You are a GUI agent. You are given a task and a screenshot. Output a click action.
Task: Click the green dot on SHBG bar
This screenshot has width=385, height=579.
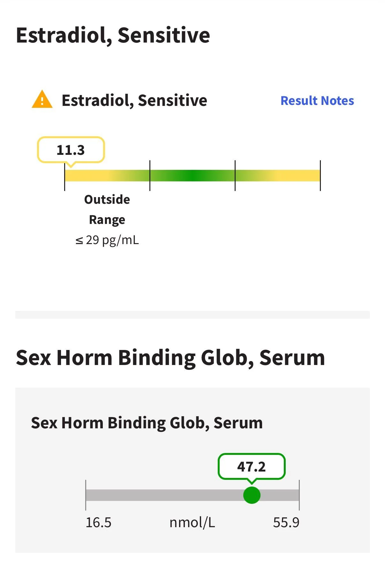pos(252,495)
